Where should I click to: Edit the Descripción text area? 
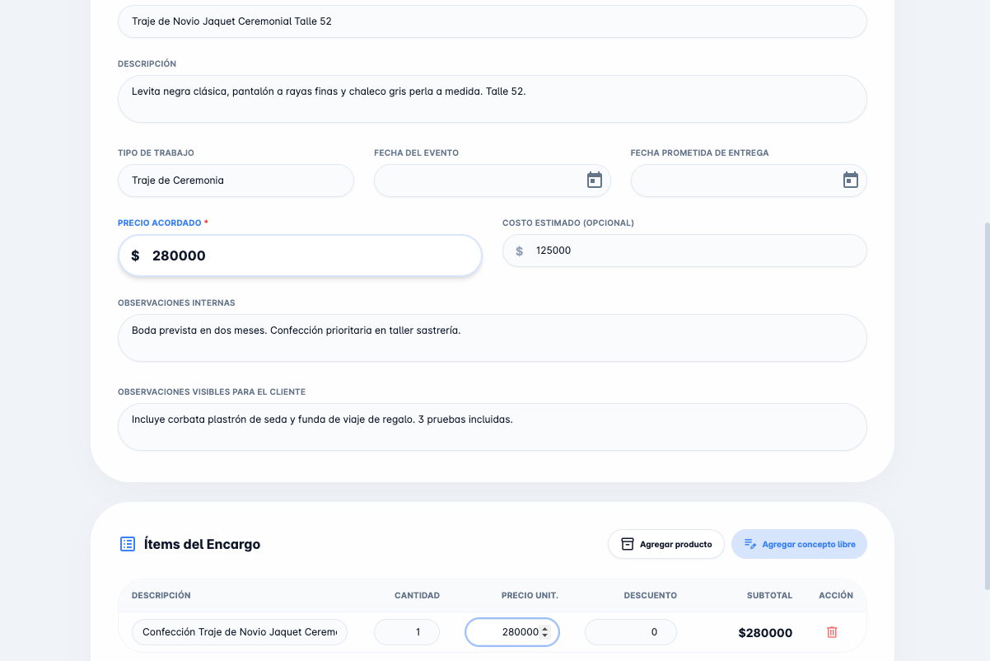[x=493, y=99]
